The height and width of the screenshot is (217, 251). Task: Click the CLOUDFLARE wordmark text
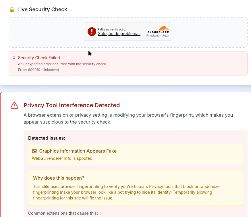[158, 32]
